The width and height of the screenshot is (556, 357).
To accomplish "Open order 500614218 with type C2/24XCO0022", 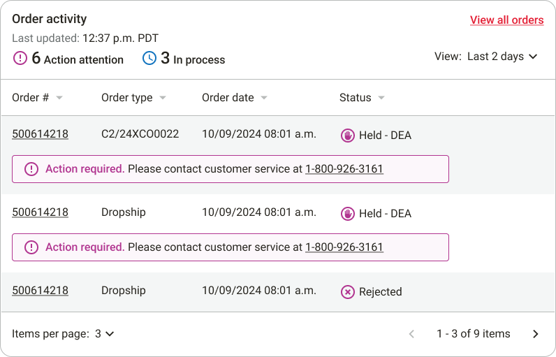I will click(x=40, y=134).
